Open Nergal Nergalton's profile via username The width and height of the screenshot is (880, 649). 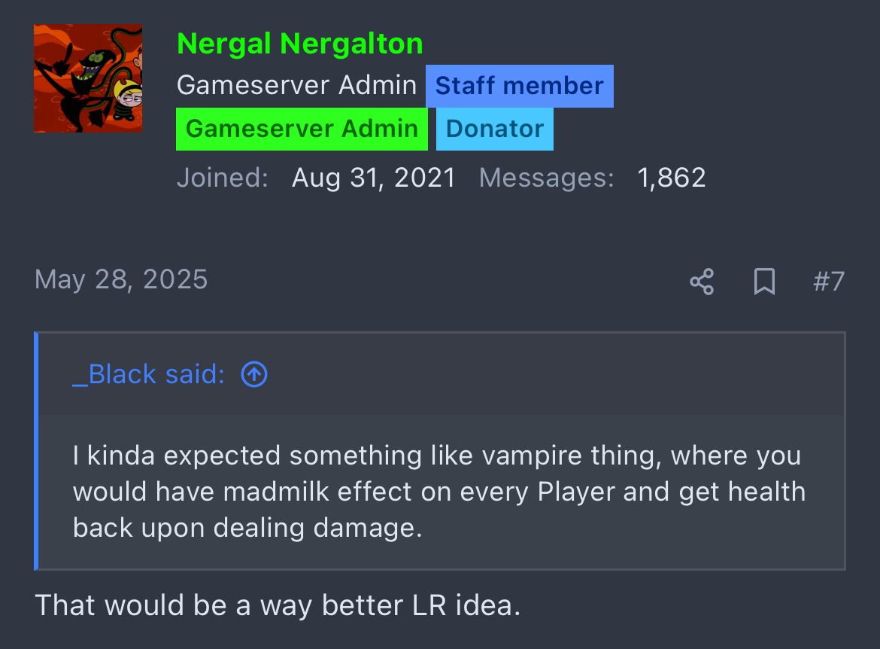click(x=299, y=44)
